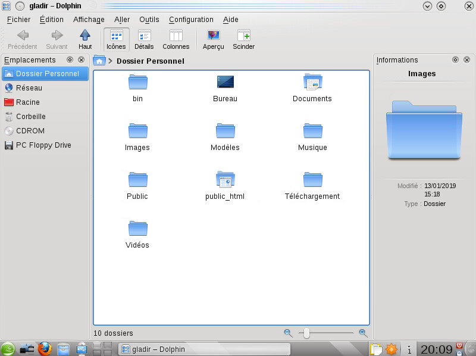Click the icon size zoom slider
This screenshot has width=476, height=356.
306,333
